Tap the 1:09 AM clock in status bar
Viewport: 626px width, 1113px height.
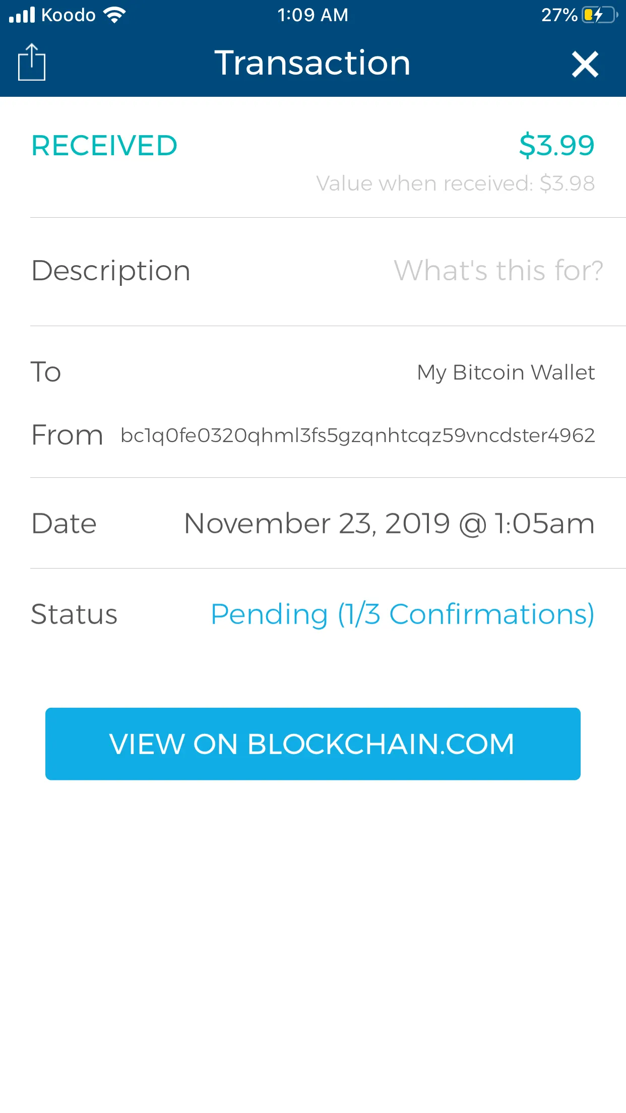click(x=312, y=15)
